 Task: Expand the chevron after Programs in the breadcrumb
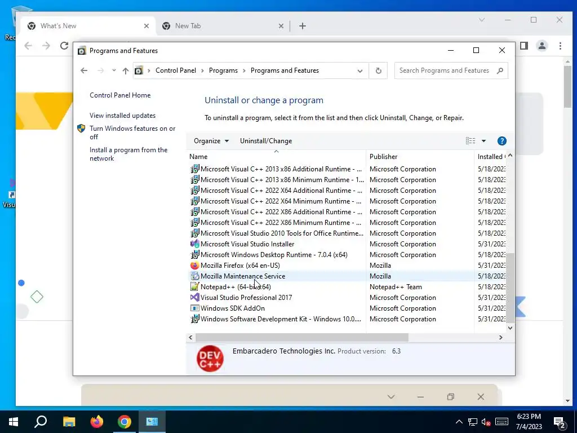pos(244,70)
